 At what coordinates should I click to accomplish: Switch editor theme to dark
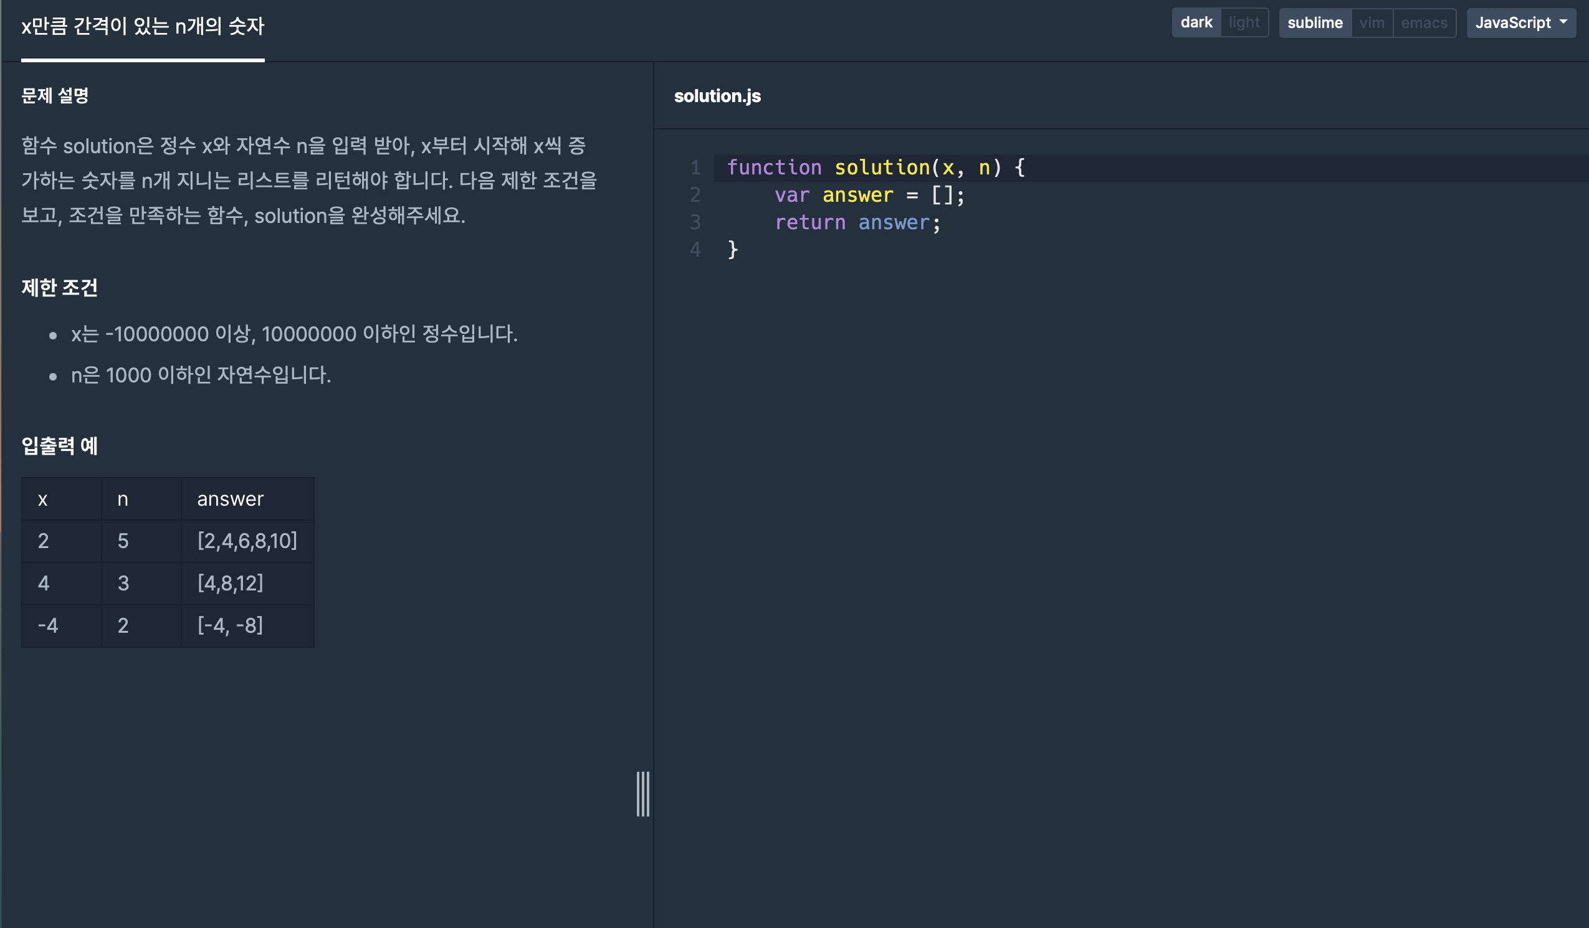click(1196, 22)
